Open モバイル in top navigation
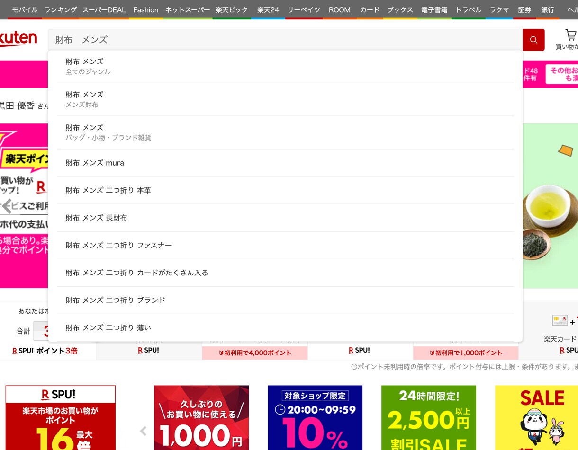The width and height of the screenshot is (578, 450). (25, 9)
